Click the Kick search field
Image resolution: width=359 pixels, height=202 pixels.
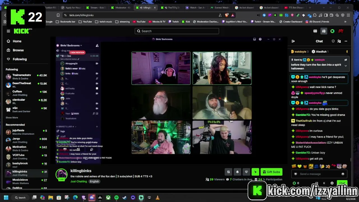(177, 31)
